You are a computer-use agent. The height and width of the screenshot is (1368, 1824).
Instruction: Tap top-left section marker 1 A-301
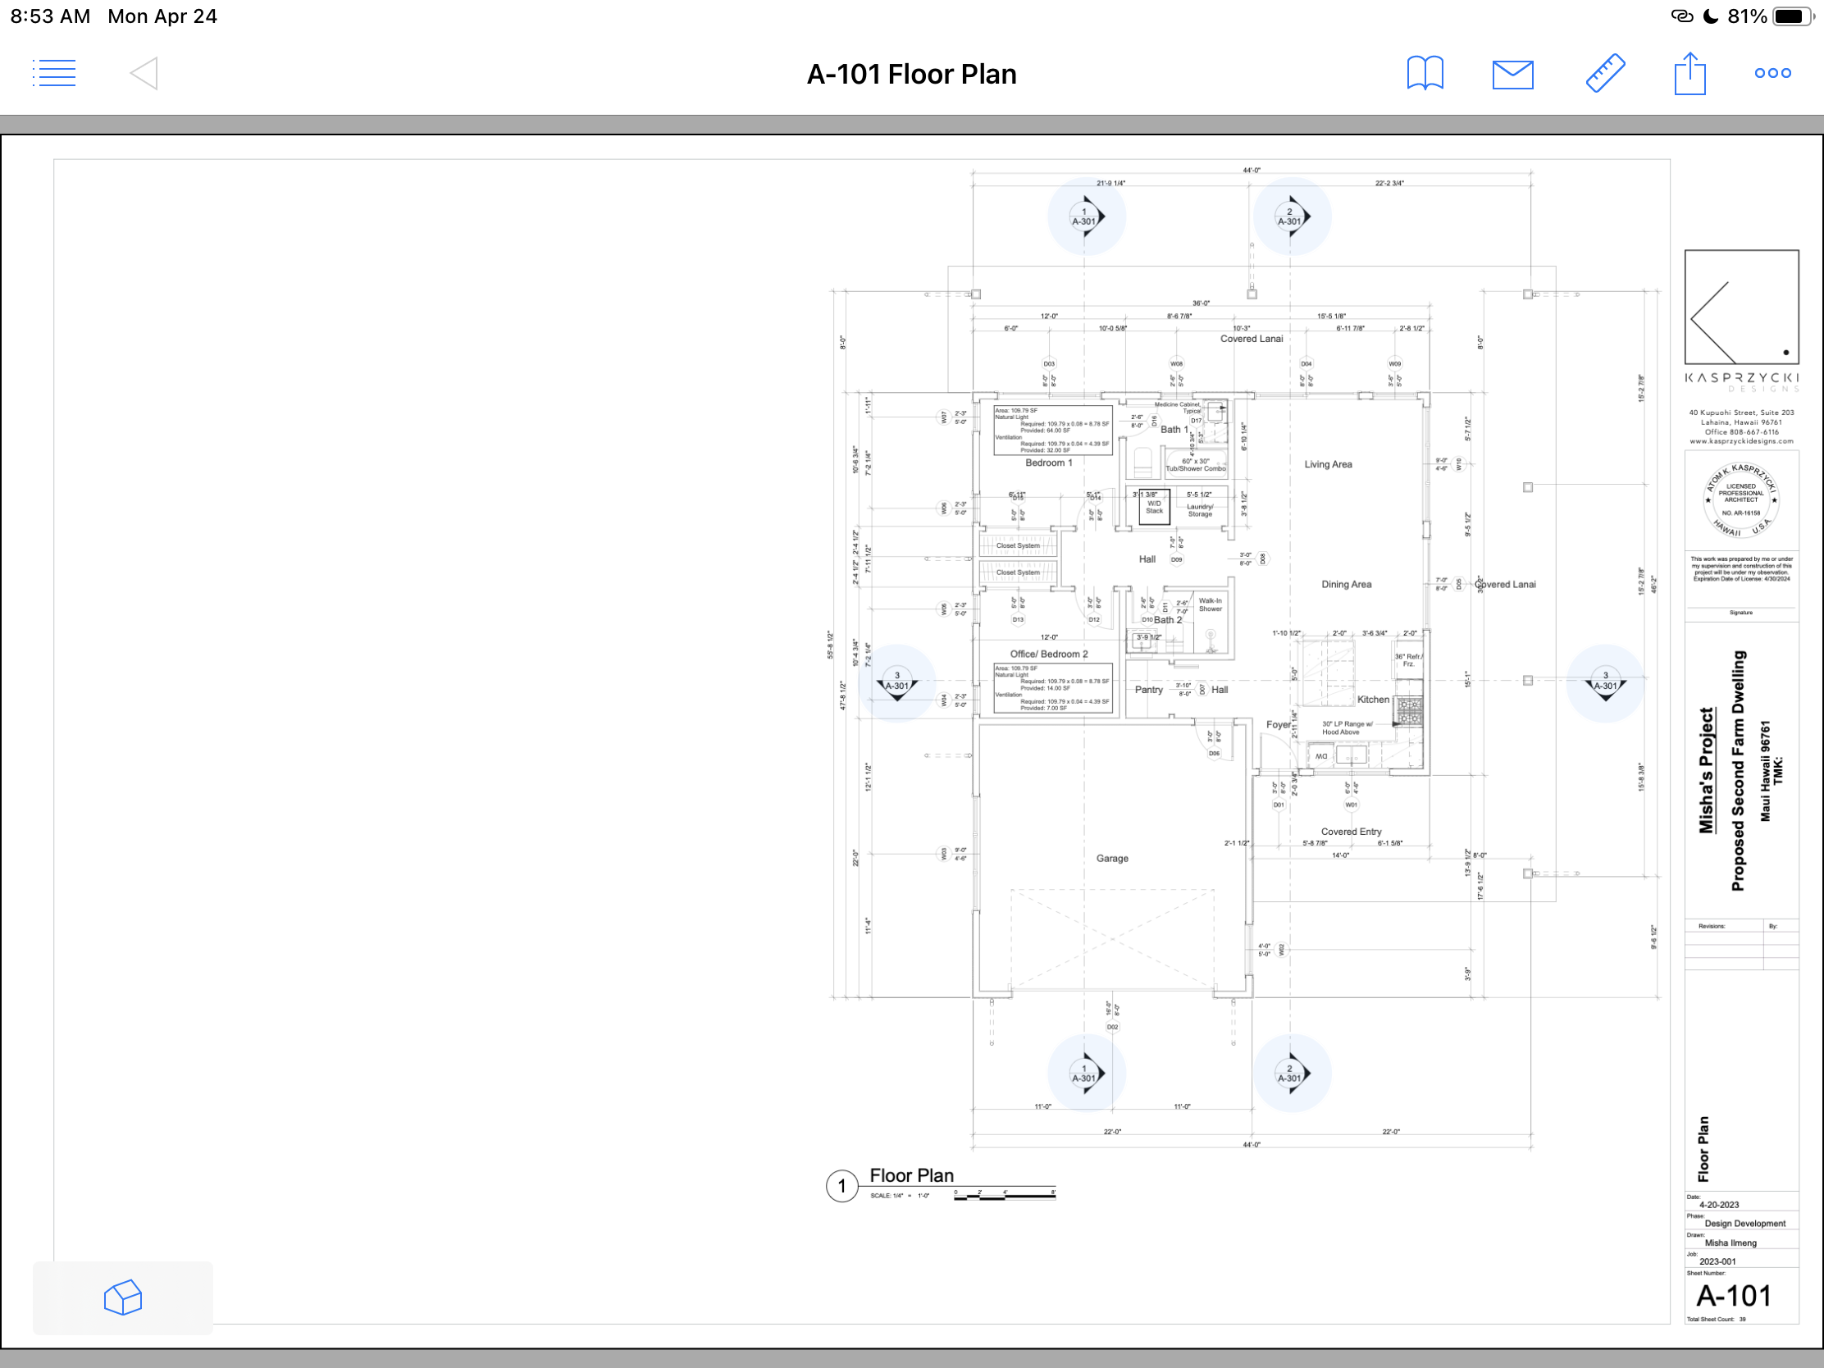click(x=1086, y=217)
